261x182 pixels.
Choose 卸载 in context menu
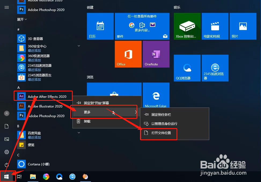coord(107,121)
